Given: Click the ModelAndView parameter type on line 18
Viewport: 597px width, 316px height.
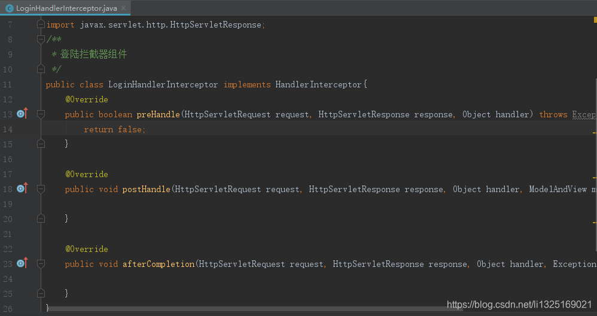Looking at the screenshot, I should (558, 189).
